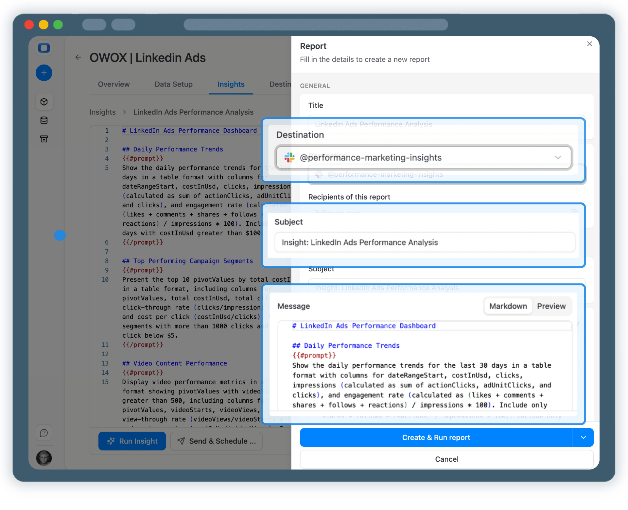The width and height of the screenshot is (628, 510).
Task: Go back with the arrow above OWOX title
Action: (78, 57)
